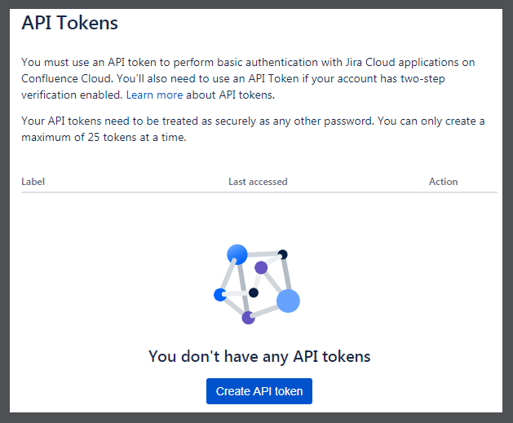Click the gray bar connecting the top two nodes
The image size is (513, 423).
(x=263, y=253)
